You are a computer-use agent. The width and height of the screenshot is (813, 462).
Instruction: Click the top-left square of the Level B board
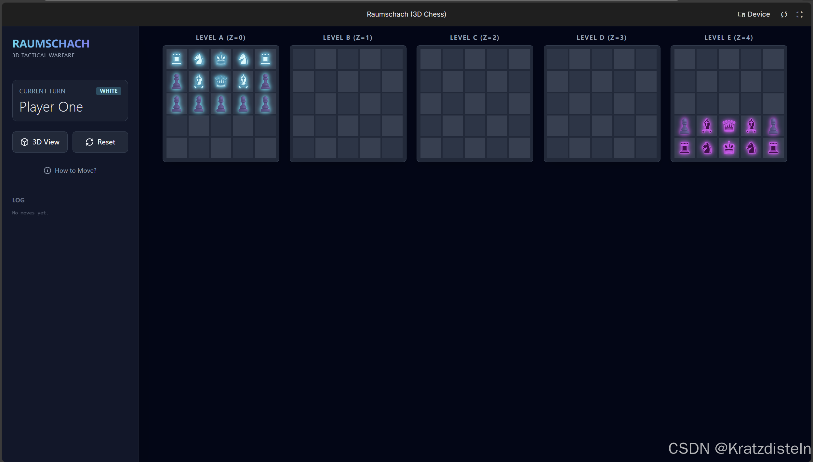(x=303, y=59)
